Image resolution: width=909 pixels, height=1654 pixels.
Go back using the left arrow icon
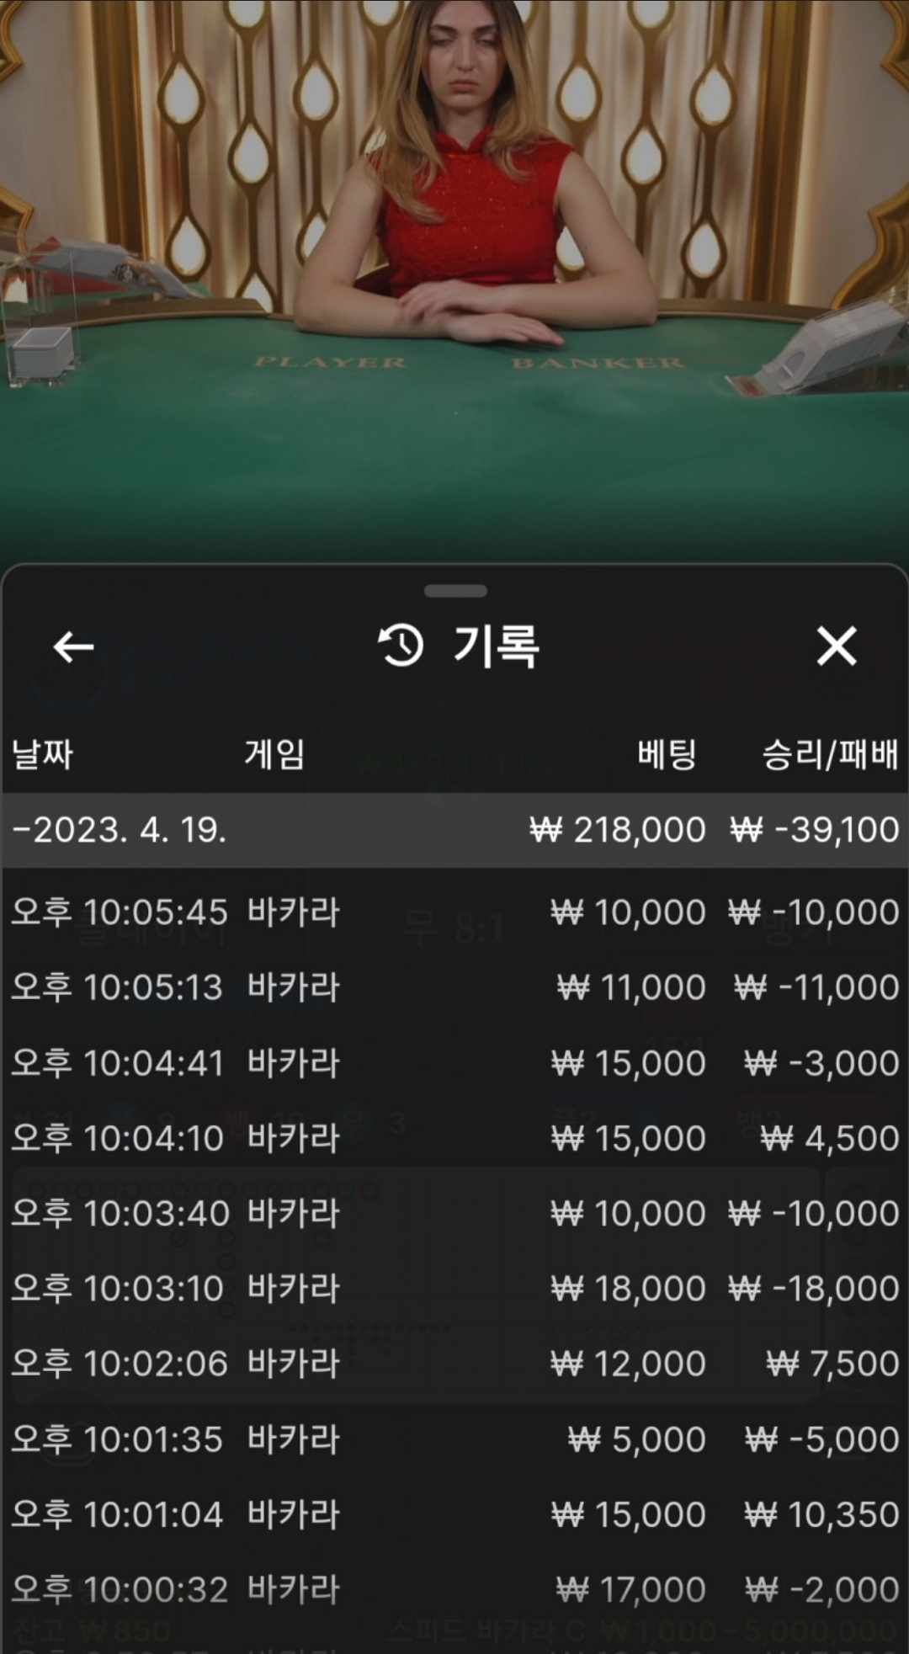tap(73, 647)
